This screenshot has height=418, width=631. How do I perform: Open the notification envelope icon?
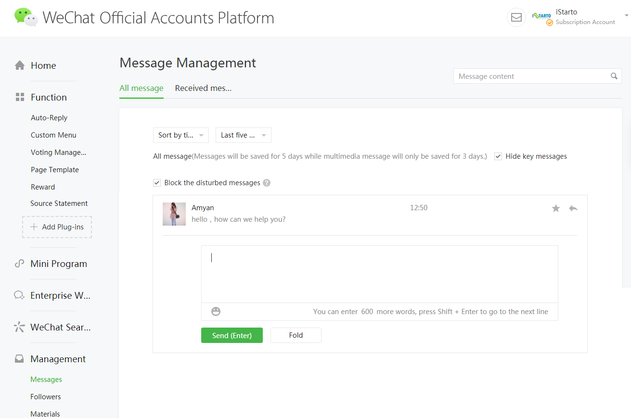tap(516, 17)
